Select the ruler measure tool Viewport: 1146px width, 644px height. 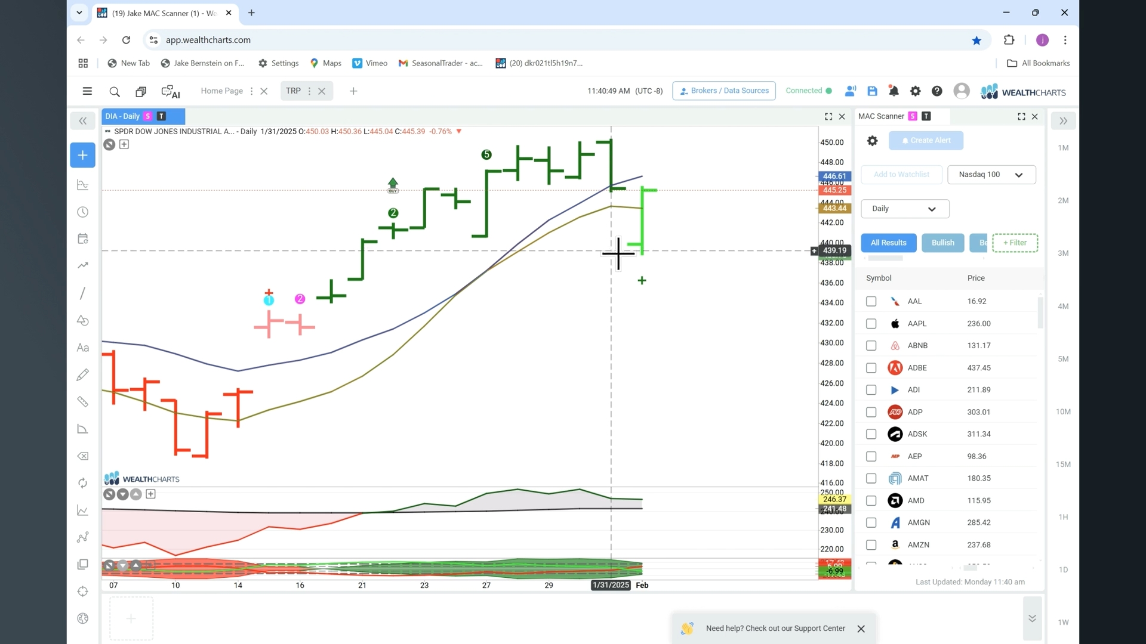(83, 402)
